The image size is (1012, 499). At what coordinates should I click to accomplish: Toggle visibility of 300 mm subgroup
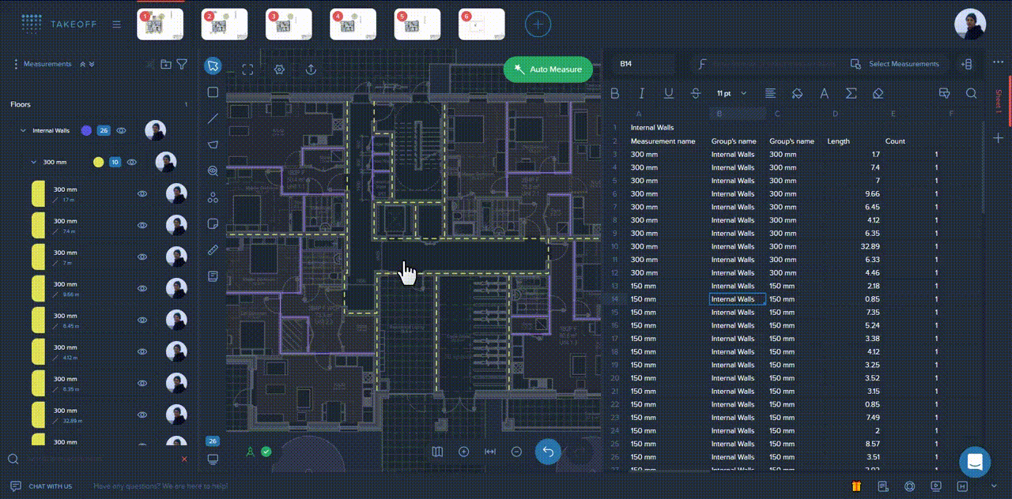click(132, 163)
